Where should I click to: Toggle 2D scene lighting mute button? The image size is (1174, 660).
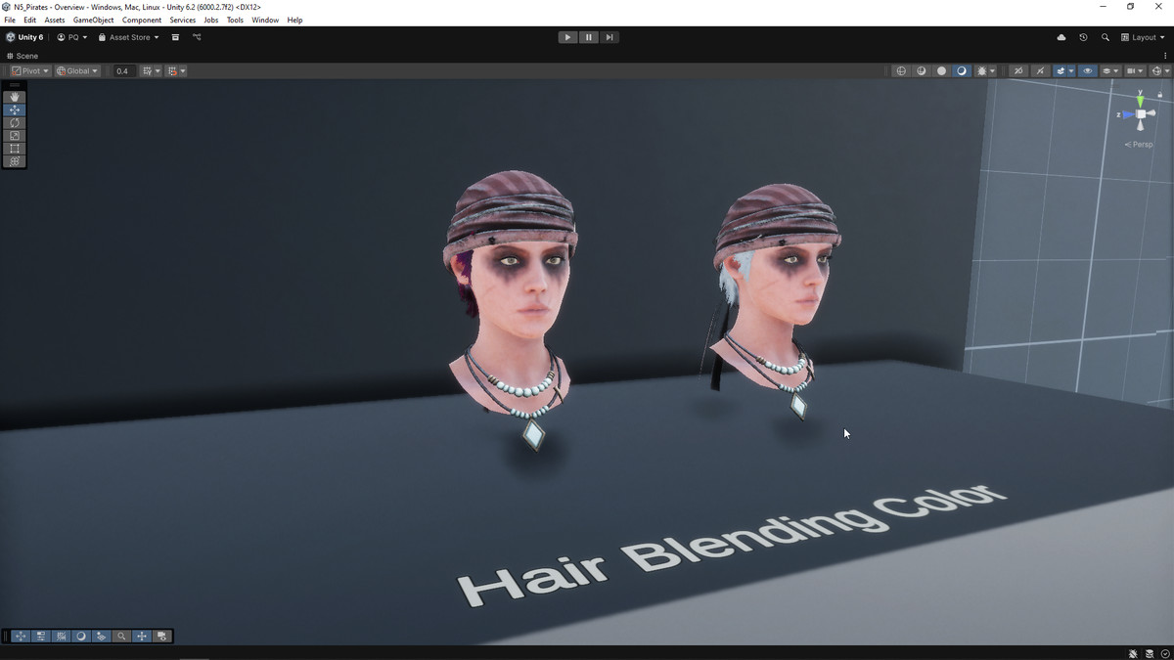click(1017, 71)
